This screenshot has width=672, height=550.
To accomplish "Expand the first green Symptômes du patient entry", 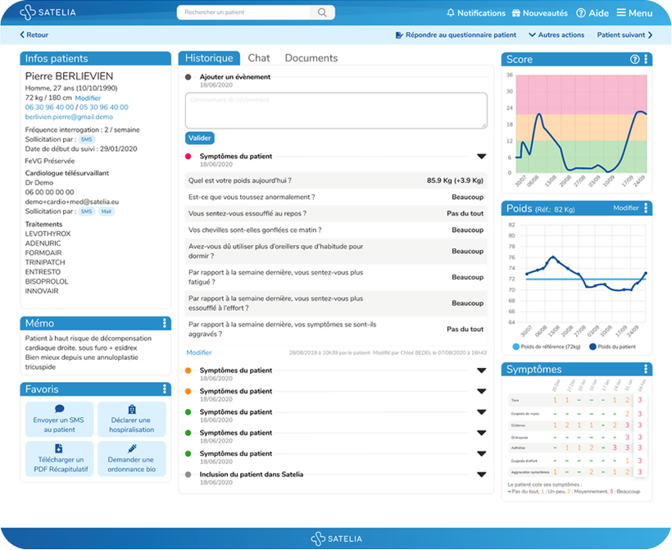I will pos(482,412).
